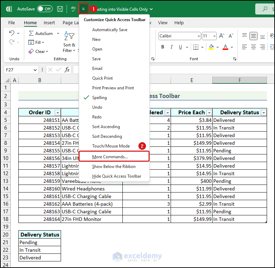
Task: Open the Help tab
Action: 179,23
